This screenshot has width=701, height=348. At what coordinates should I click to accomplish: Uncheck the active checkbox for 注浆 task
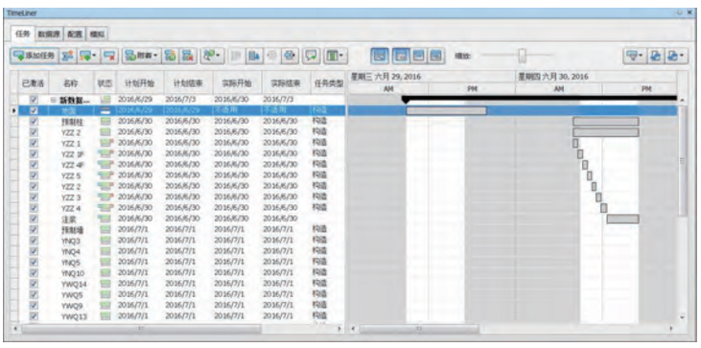click(x=34, y=219)
